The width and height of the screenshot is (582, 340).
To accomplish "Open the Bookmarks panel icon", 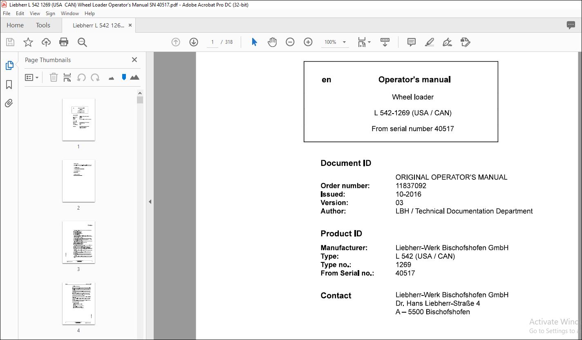I will click(x=9, y=85).
